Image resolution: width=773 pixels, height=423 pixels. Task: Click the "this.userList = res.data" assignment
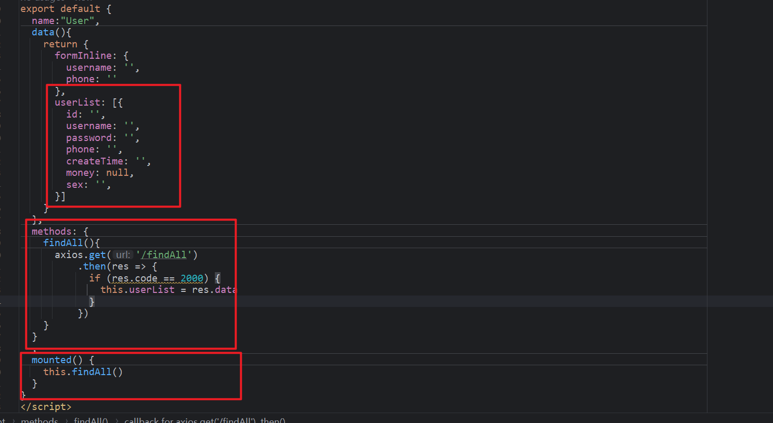click(168, 290)
